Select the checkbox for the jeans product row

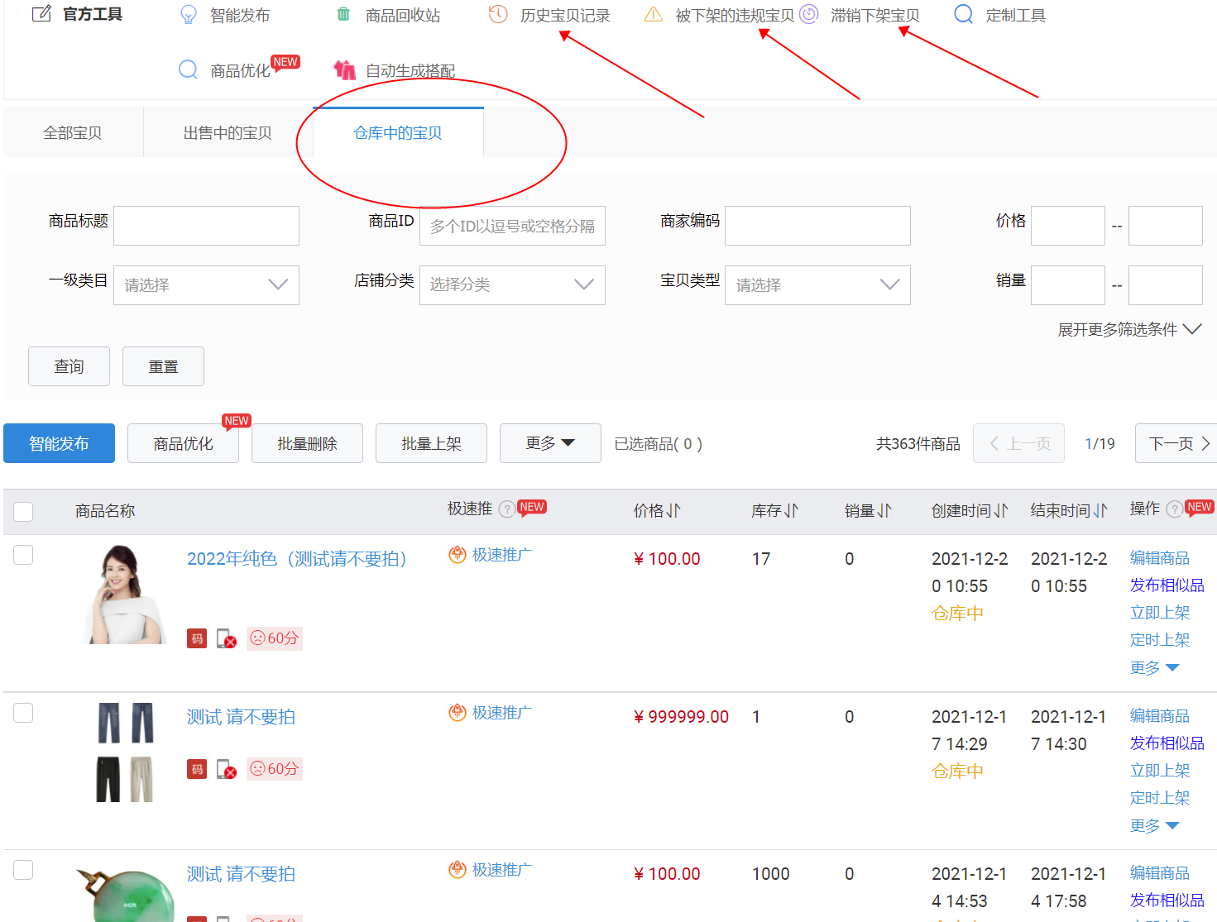point(23,713)
